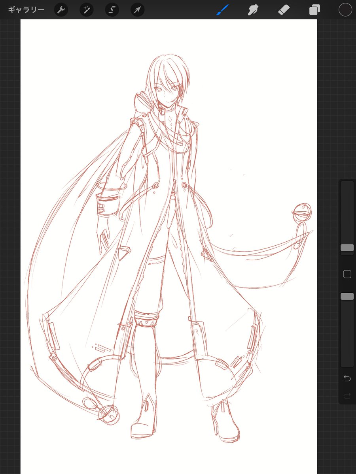Tap the square modify button between sliders
Screen dimensions: 356x474
[347, 274]
